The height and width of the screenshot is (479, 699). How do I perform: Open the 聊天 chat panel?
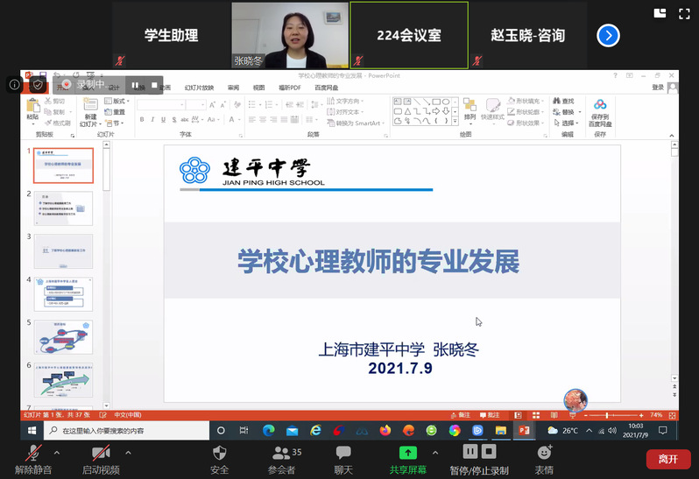[343, 458]
